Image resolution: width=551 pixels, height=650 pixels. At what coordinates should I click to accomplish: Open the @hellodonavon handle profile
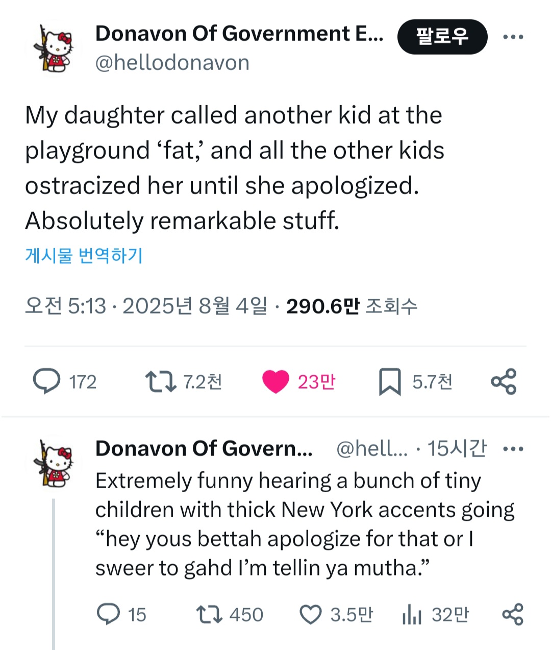coord(172,63)
